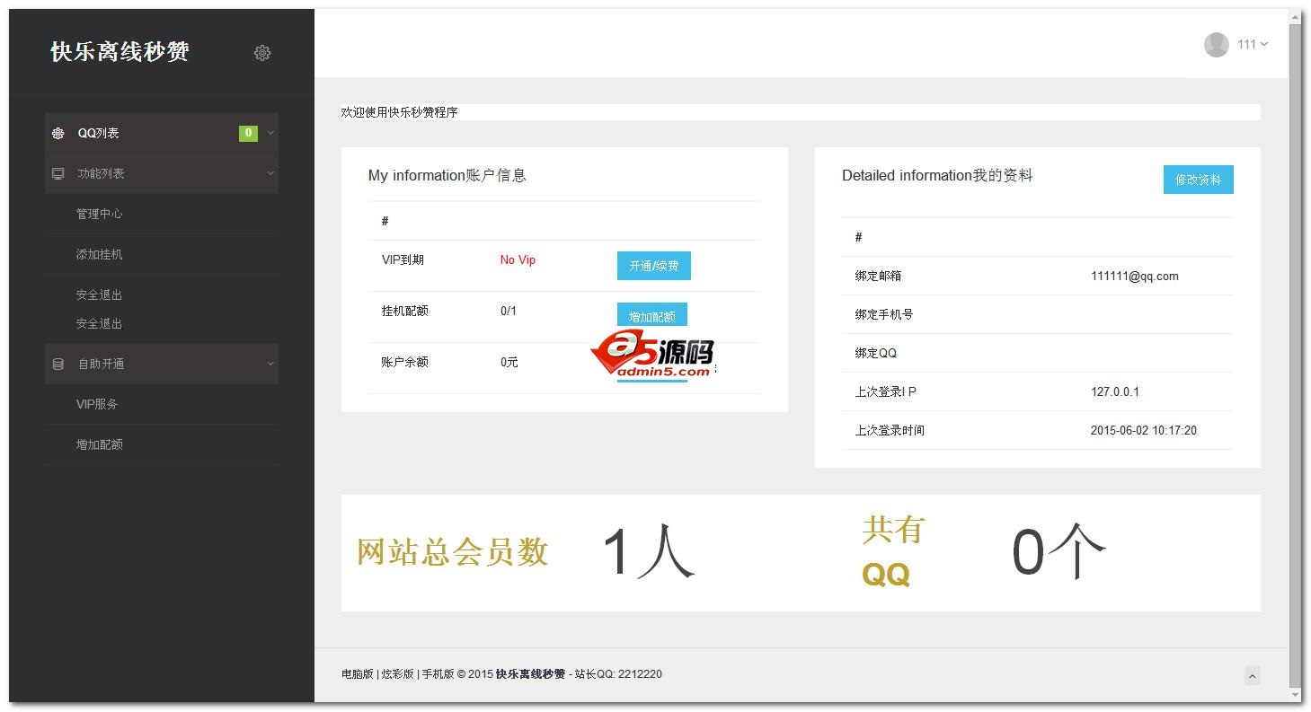1311x712 pixels.
Task: Open 添加挂机 in the sidebar
Action: coord(99,254)
